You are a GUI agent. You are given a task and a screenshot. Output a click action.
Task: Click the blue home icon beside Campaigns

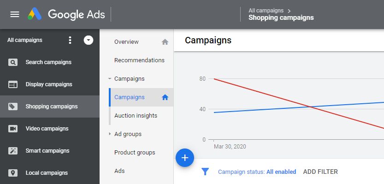pos(165,97)
